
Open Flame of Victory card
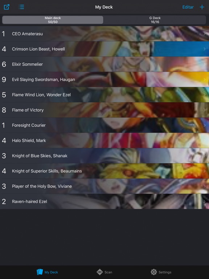pos(104,110)
